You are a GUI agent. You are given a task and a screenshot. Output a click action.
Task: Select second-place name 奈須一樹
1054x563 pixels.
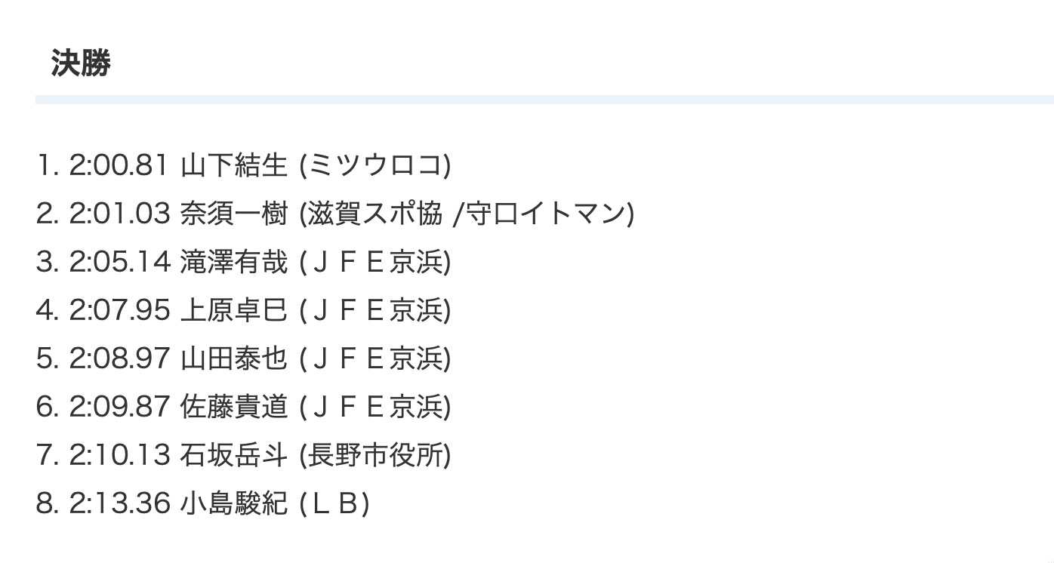pos(234,214)
